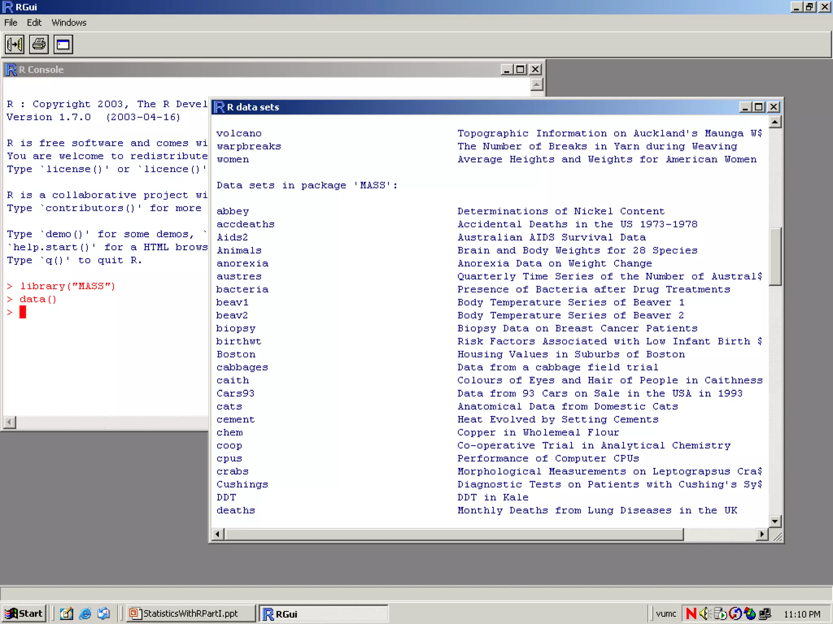This screenshot has height=624, width=833.
Task: Click vertical scrollbar thumb in R data sets
Action: point(775,257)
